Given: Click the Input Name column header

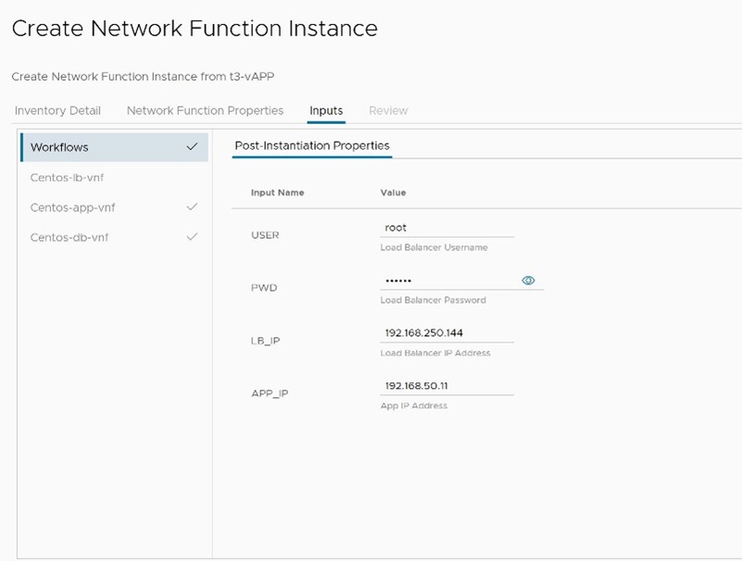Looking at the screenshot, I should coord(277,193).
